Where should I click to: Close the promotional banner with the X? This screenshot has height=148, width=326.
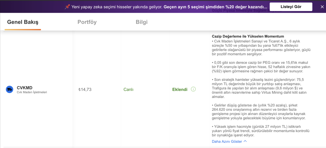(322, 7)
